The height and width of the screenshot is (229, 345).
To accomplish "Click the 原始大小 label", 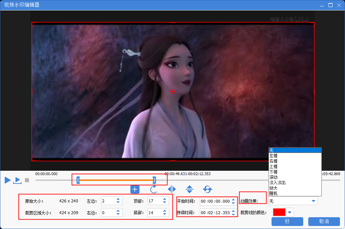I will (x=34, y=201).
